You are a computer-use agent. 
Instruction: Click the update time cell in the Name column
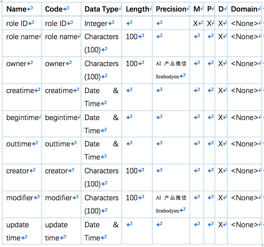pos(22,231)
